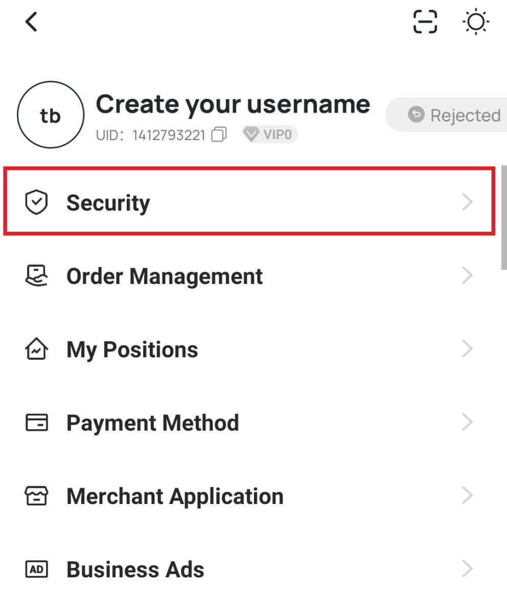Expand the Security row chevron

click(x=468, y=202)
